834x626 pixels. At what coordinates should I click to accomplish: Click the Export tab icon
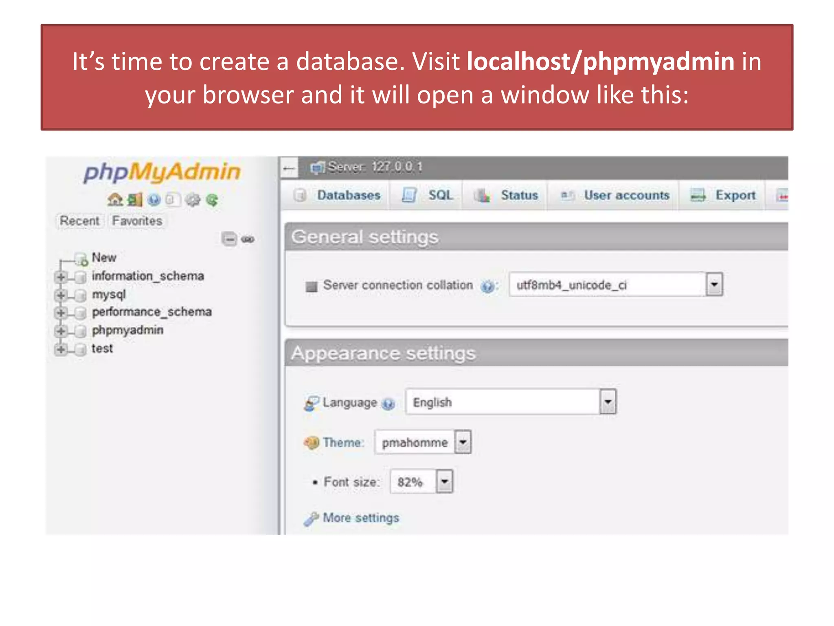coord(698,196)
